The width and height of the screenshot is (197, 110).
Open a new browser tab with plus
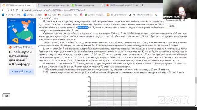coord(142,5)
